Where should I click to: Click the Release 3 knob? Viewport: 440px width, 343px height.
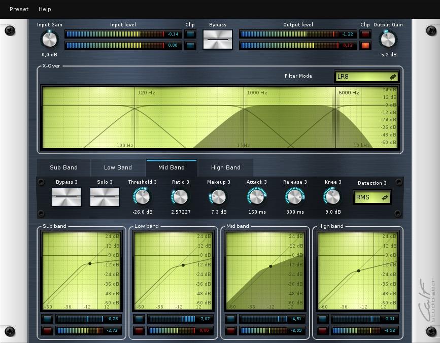coord(295,197)
